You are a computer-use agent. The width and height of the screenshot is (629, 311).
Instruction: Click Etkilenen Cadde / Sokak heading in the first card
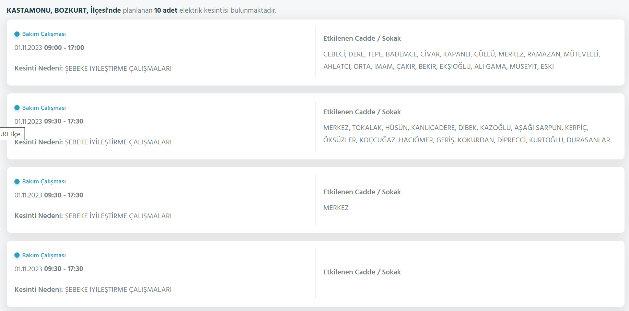coord(362,38)
